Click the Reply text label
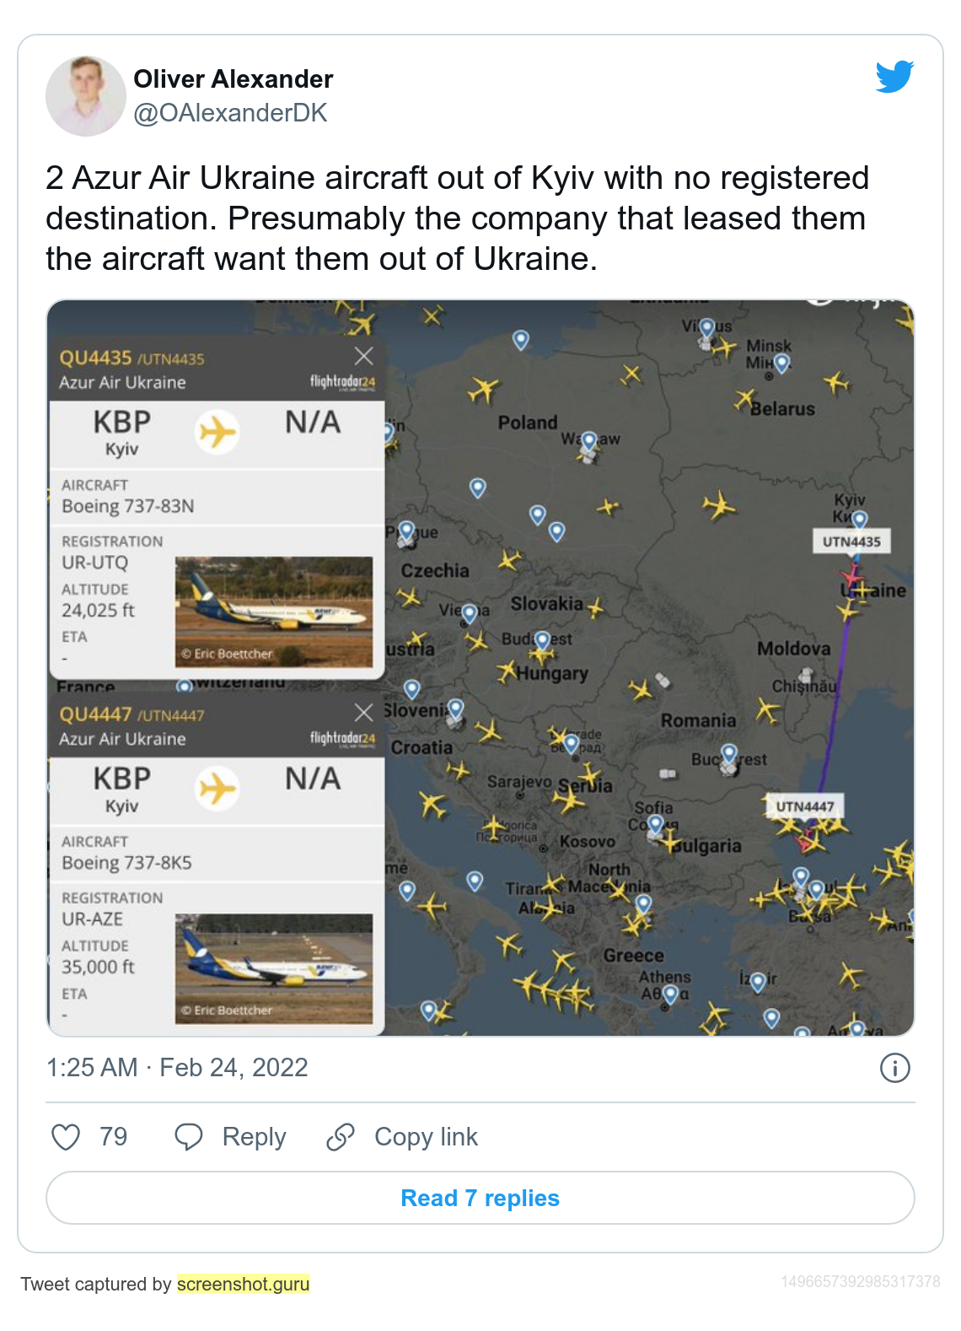The width and height of the screenshot is (961, 1331). pos(254,1137)
